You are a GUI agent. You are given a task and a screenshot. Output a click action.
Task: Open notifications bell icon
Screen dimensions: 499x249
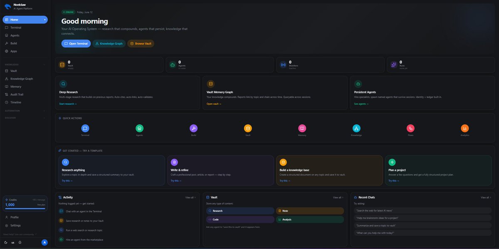[x=20, y=242]
